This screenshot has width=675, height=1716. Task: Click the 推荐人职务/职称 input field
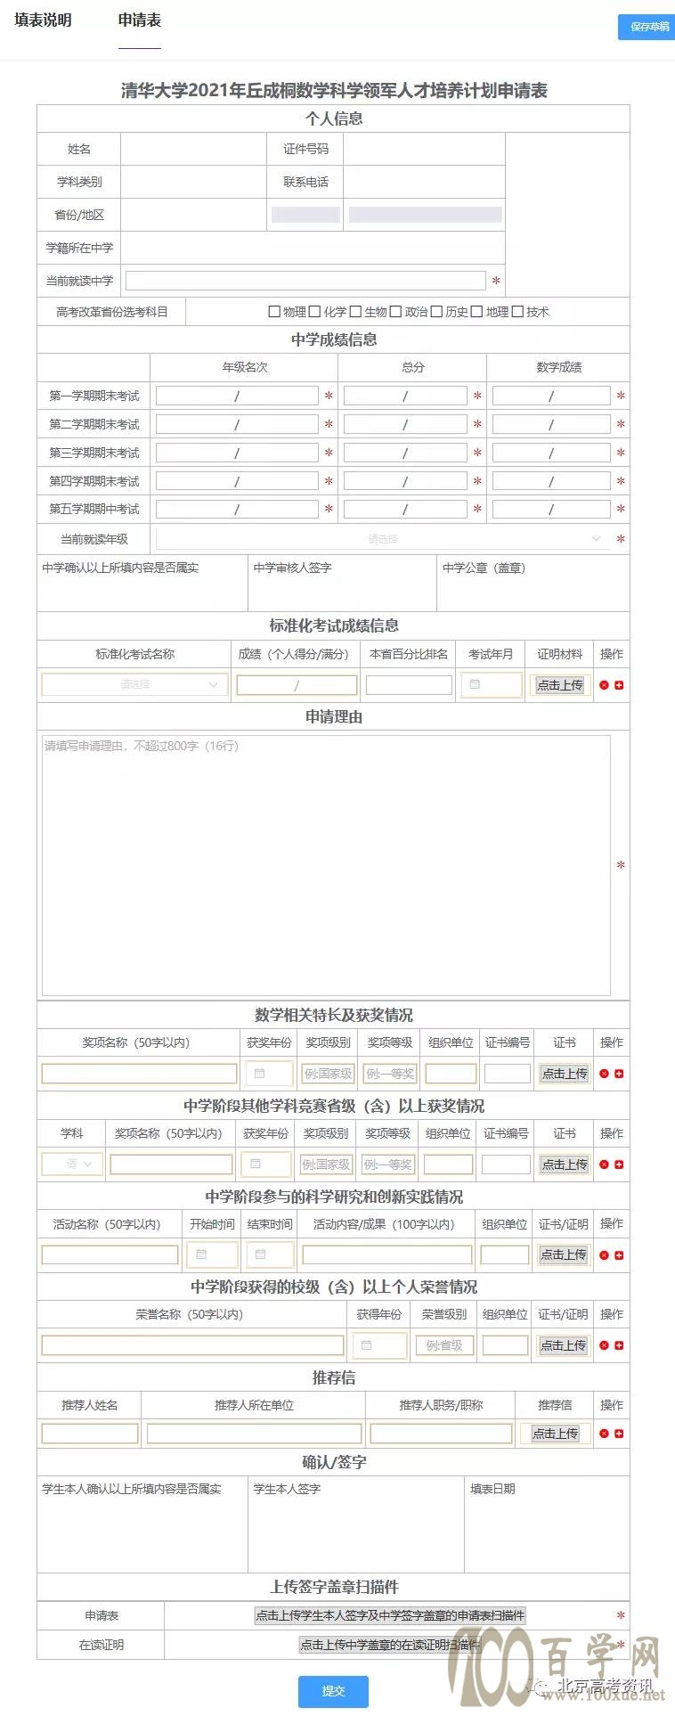click(441, 1434)
